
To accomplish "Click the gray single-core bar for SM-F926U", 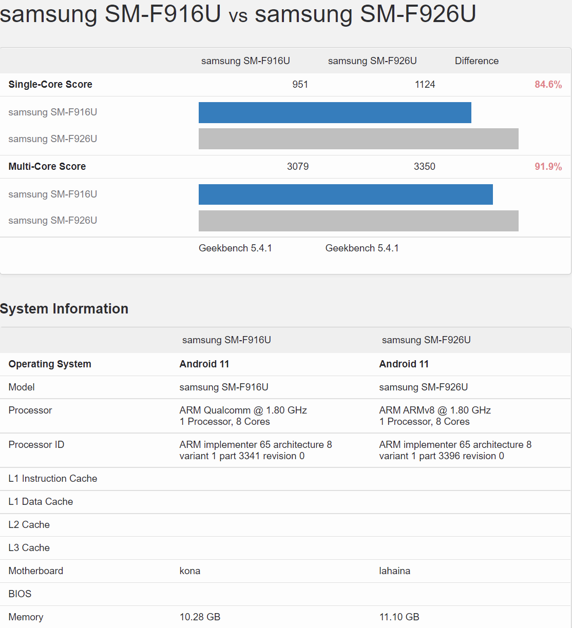I will point(358,139).
